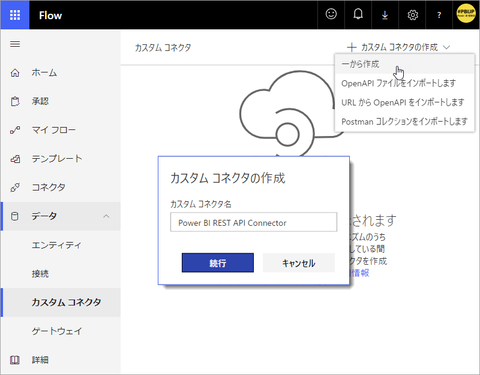Open Flow settings via the gear icon

[x=412, y=14]
